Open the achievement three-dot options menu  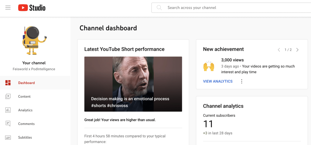tap(242, 81)
